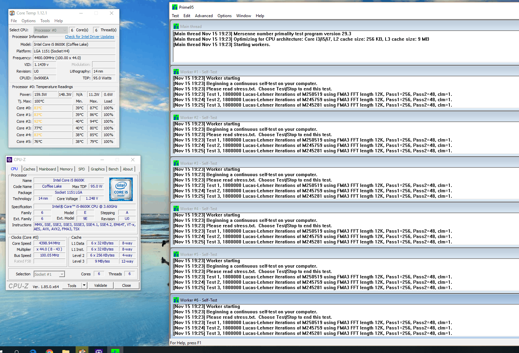Click the Core #2 temperature 92°C
Image resolution: width=519 pixels, height=353 pixels.
point(53,121)
